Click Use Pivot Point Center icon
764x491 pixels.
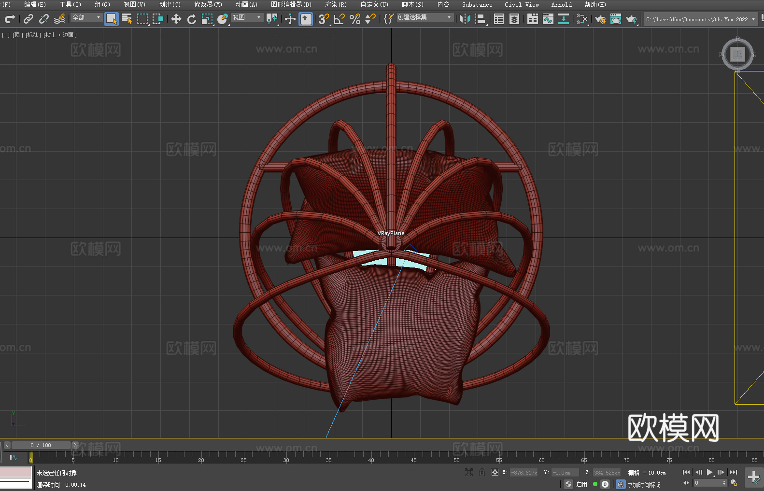click(272, 19)
